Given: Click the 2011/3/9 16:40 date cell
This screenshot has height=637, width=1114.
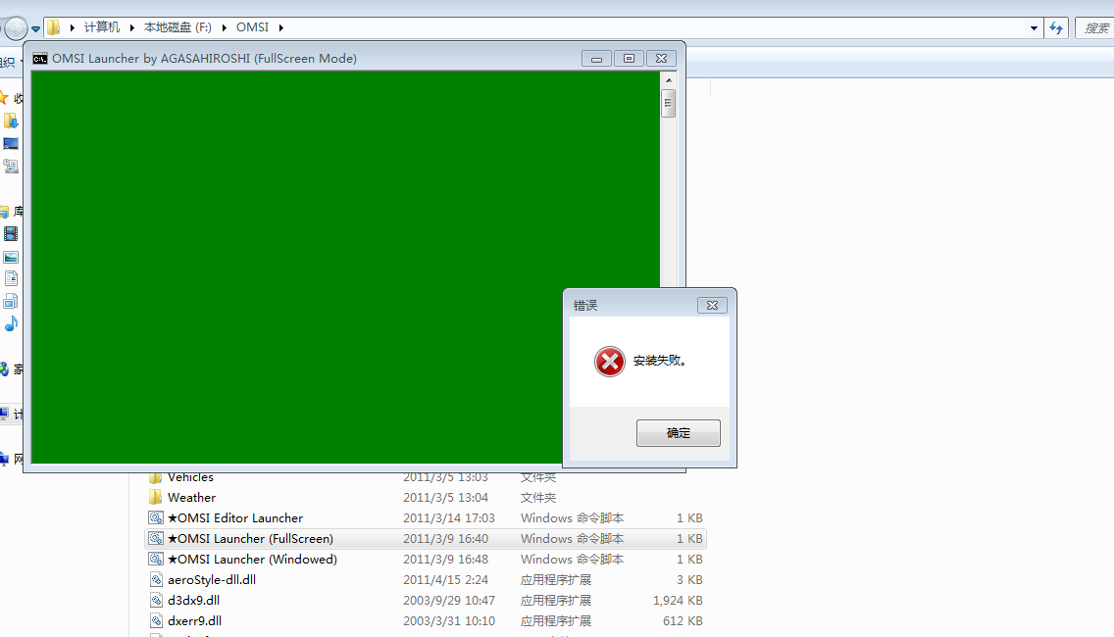Looking at the screenshot, I should [x=445, y=538].
